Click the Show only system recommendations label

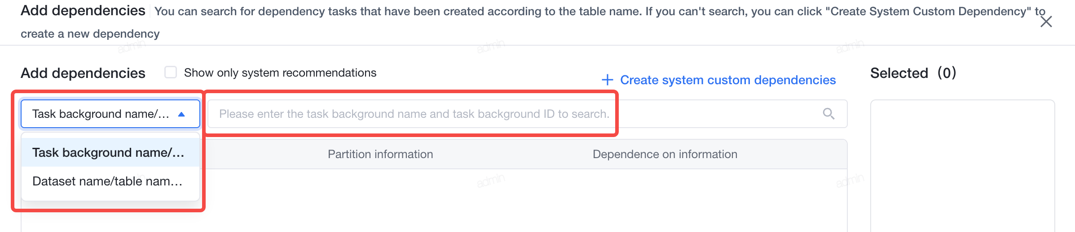pyautogui.click(x=280, y=73)
